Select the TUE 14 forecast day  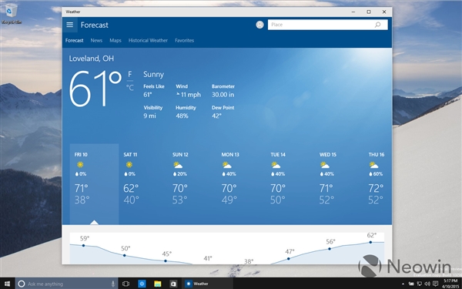tap(290, 184)
